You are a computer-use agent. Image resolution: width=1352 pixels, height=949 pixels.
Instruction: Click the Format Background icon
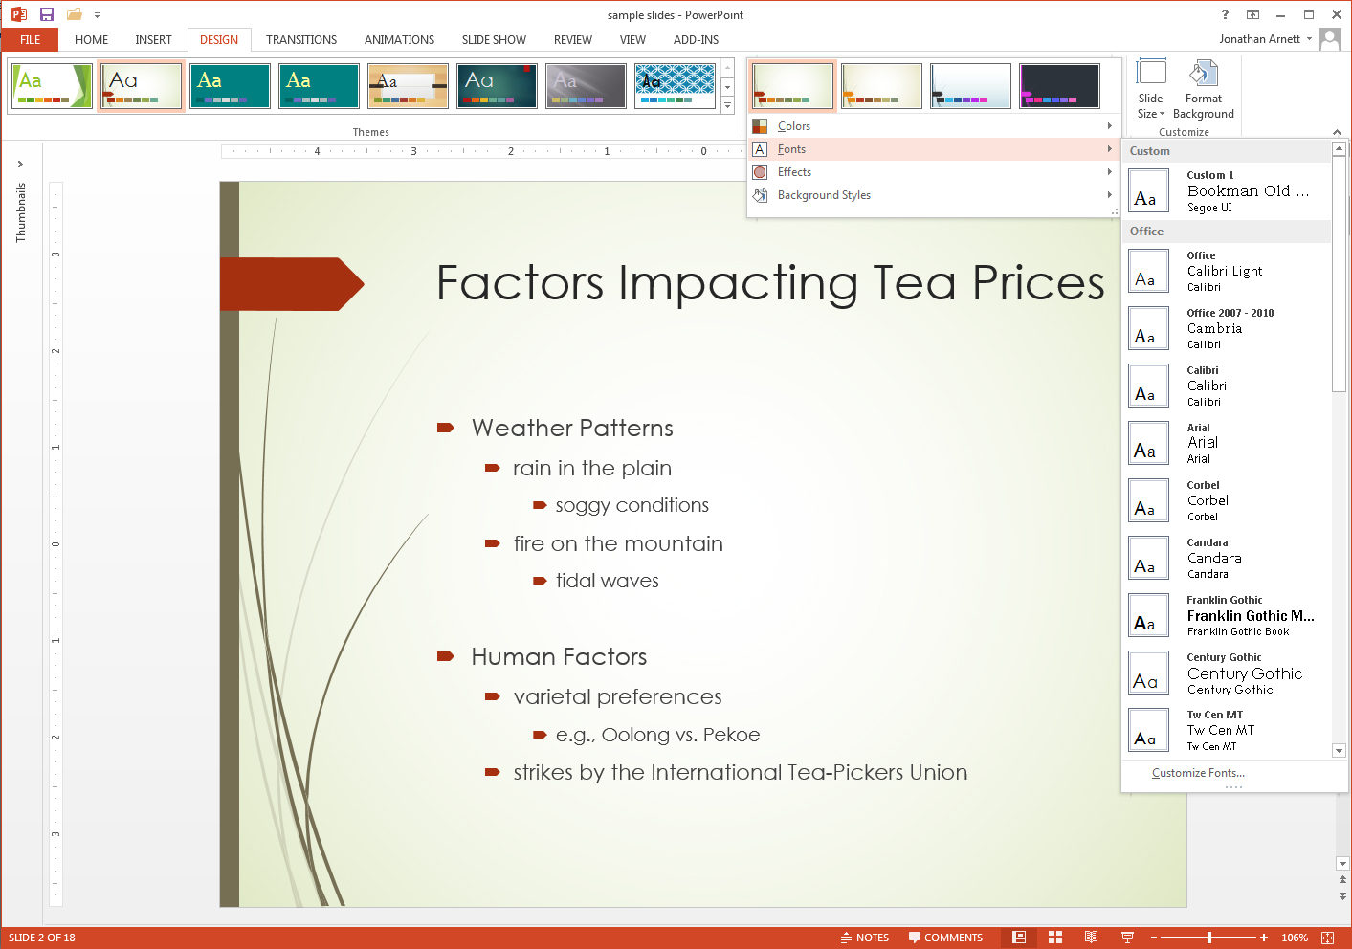point(1203,74)
